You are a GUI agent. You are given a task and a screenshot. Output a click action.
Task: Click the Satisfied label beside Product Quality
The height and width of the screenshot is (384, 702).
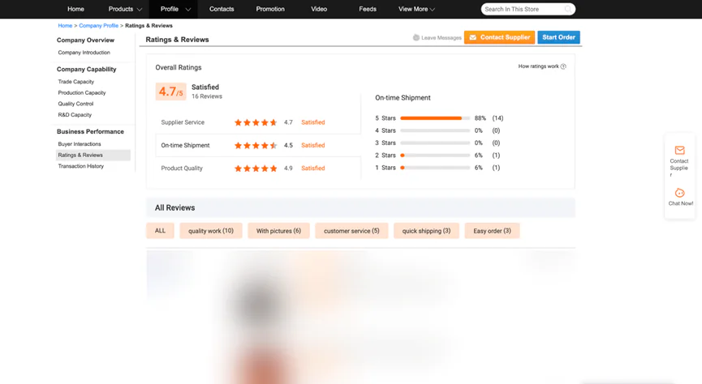(313, 169)
